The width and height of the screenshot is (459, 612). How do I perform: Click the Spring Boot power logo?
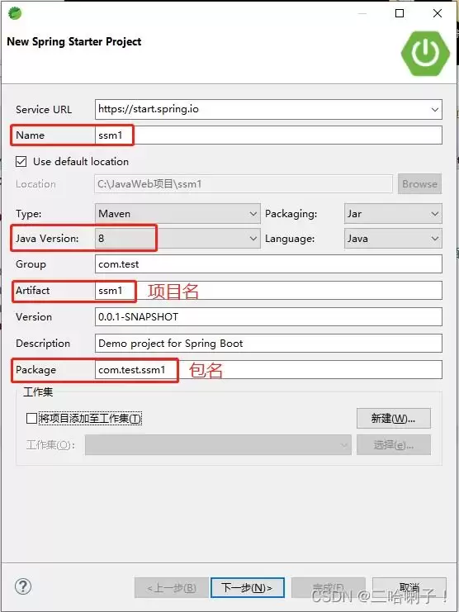pos(425,54)
